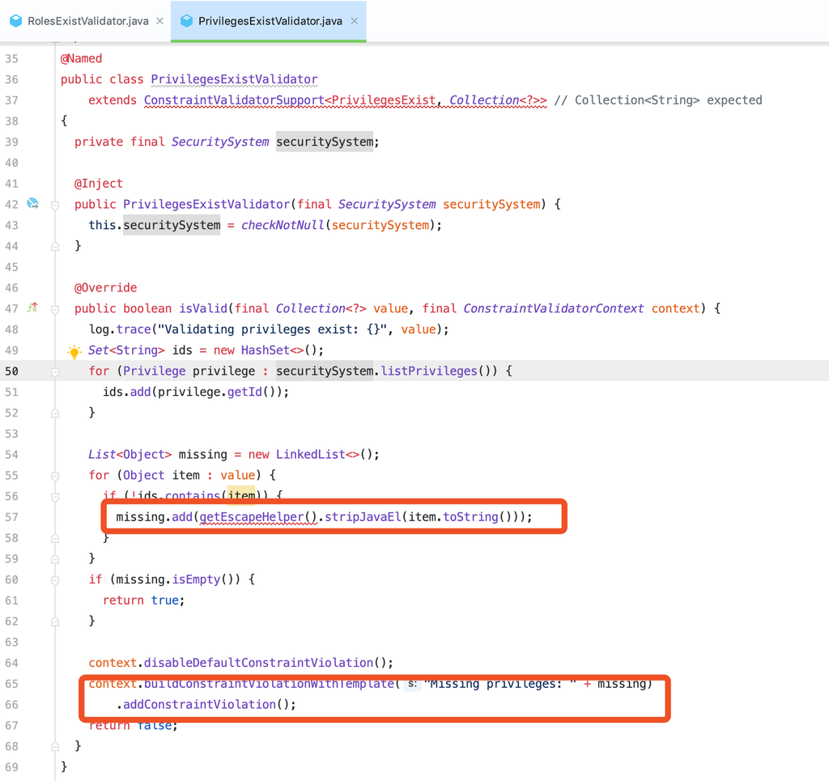Select the PrivilegesExistValidator.java tab

(x=270, y=21)
